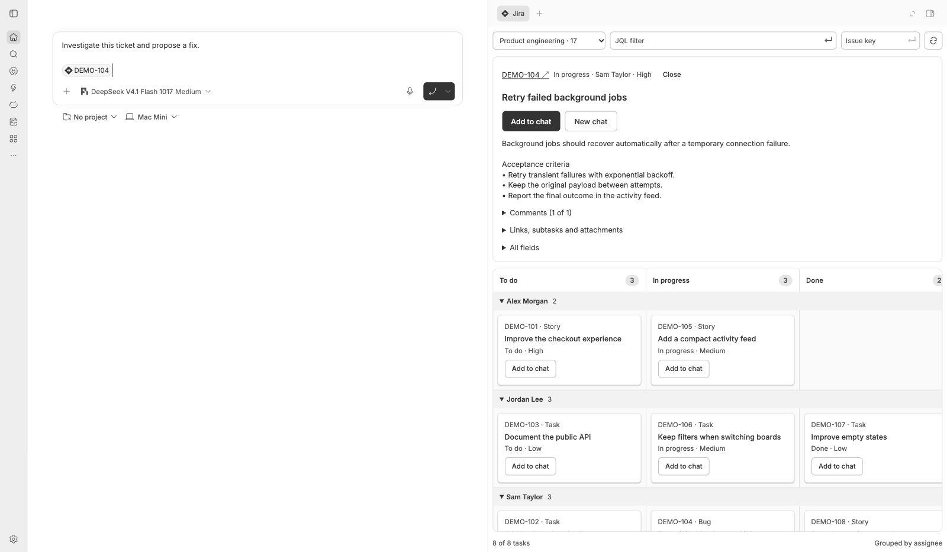Click the message text in the composer

130,46
